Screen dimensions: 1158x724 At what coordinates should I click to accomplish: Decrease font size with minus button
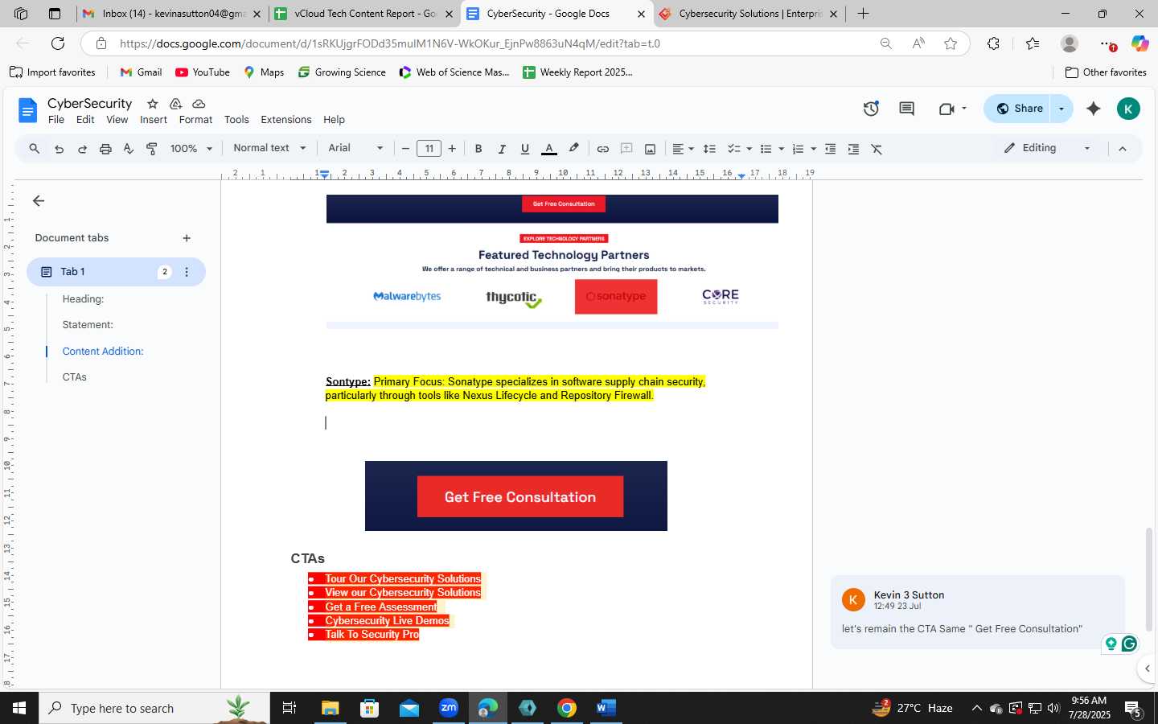point(406,149)
